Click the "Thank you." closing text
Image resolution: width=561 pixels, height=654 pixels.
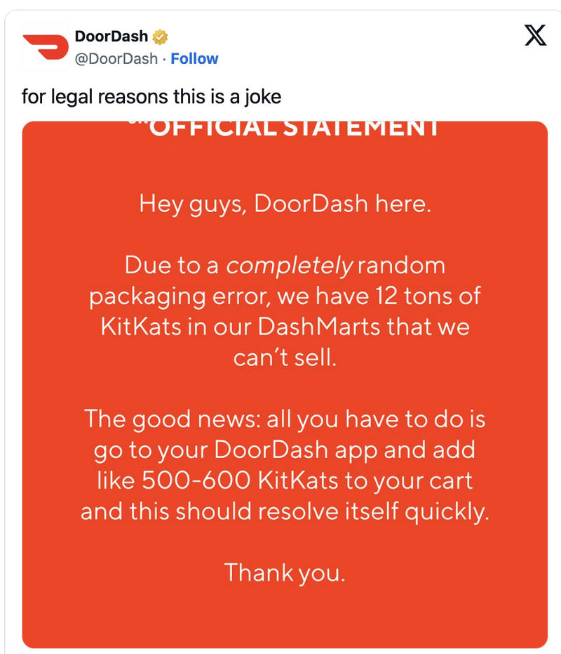(285, 573)
